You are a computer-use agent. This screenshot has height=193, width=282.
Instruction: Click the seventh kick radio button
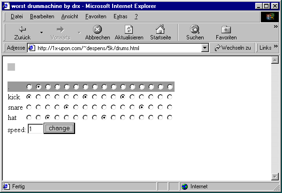point(85,97)
